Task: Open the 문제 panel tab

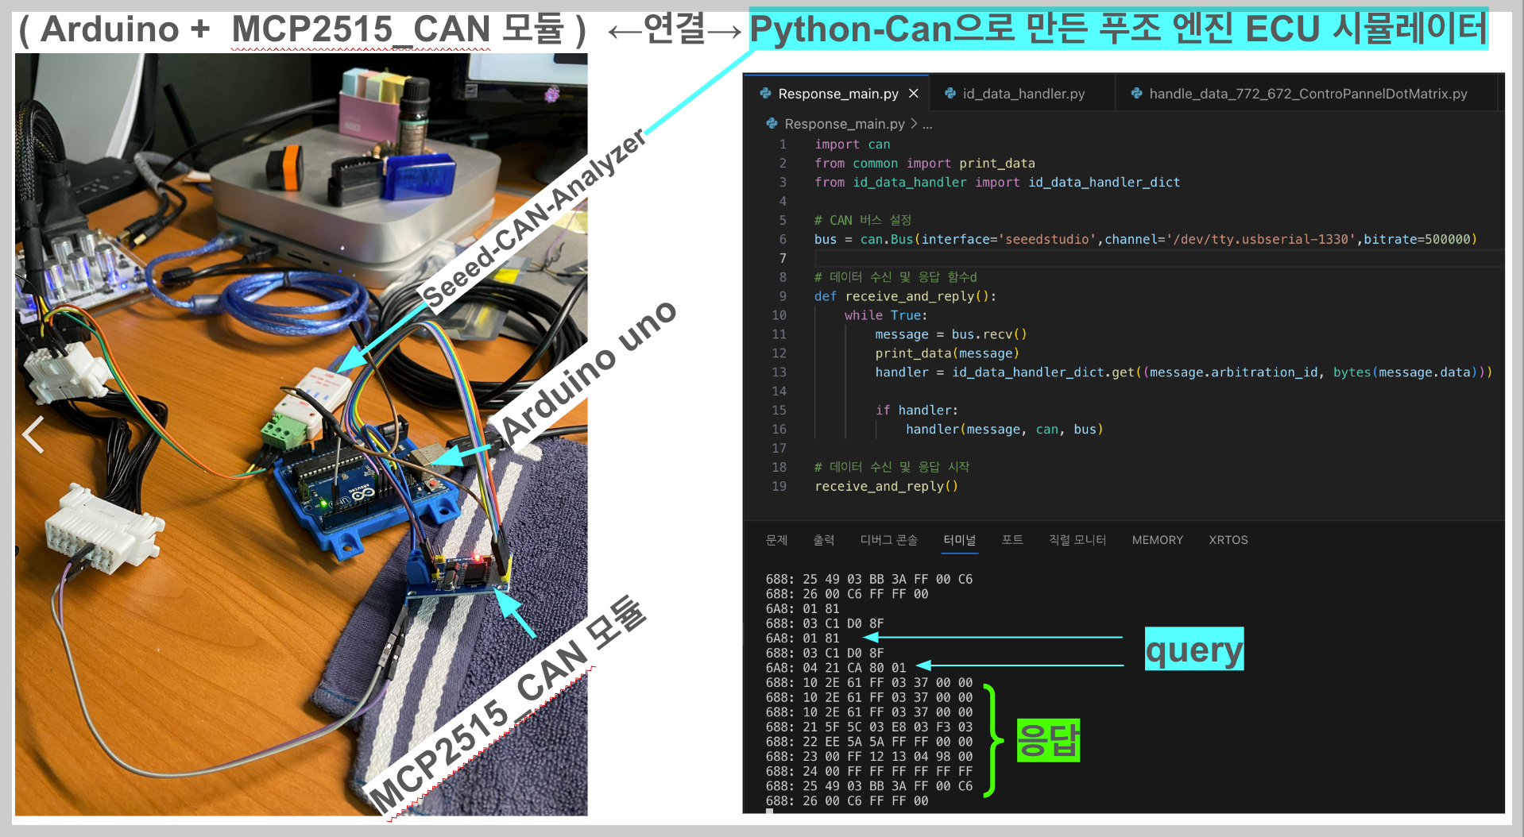Action: (x=776, y=540)
